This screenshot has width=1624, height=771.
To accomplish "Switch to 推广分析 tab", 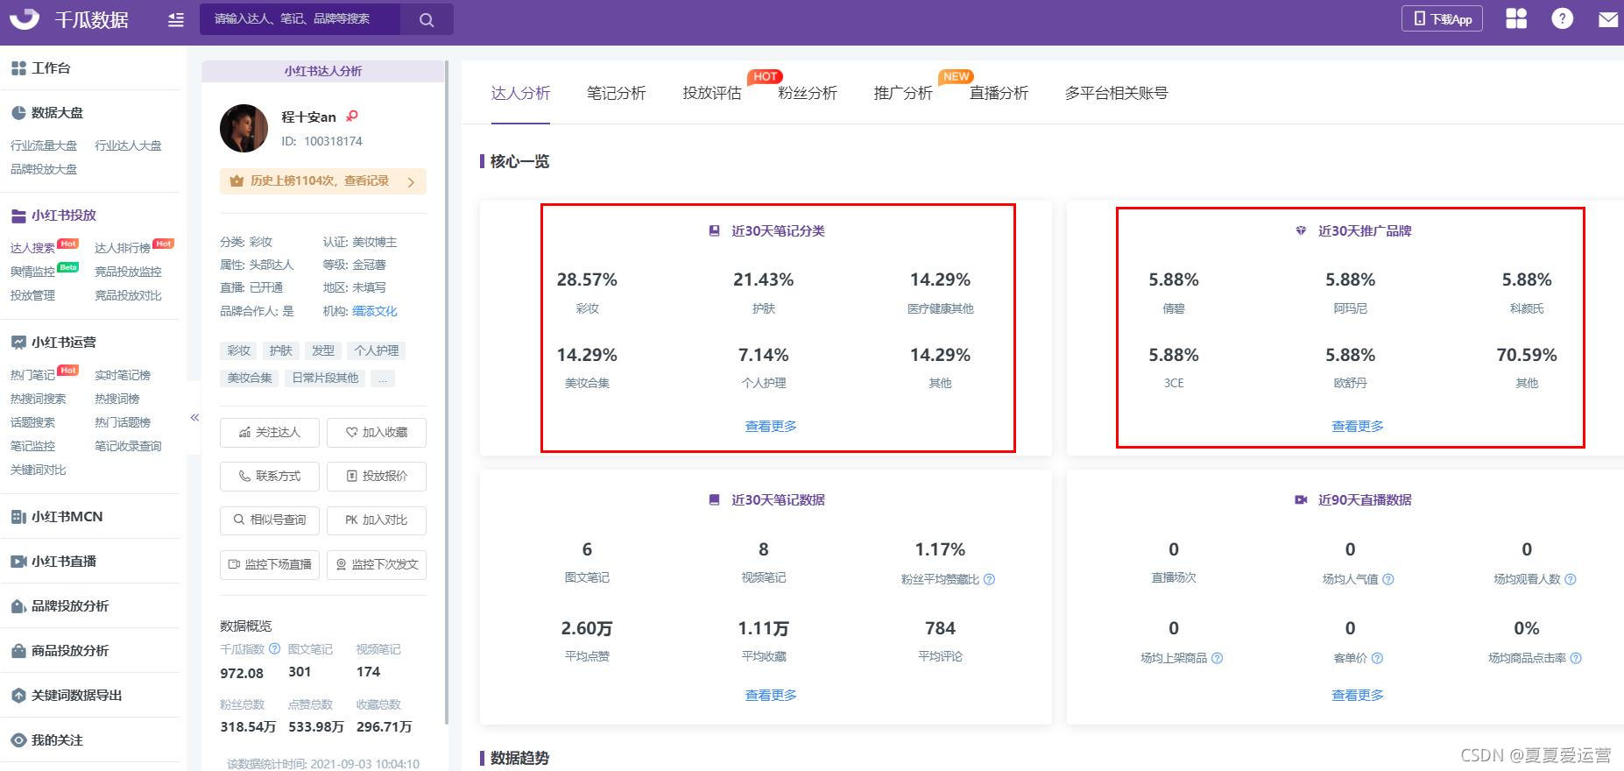I will click(x=902, y=93).
